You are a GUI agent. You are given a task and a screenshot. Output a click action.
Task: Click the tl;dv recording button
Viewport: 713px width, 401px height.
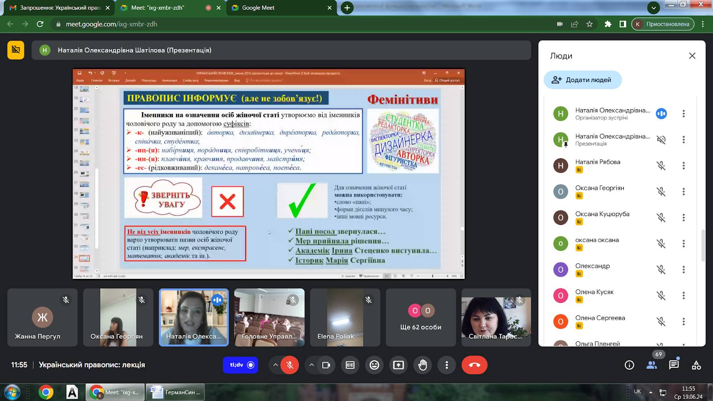pyautogui.click(x=241, y=365)
